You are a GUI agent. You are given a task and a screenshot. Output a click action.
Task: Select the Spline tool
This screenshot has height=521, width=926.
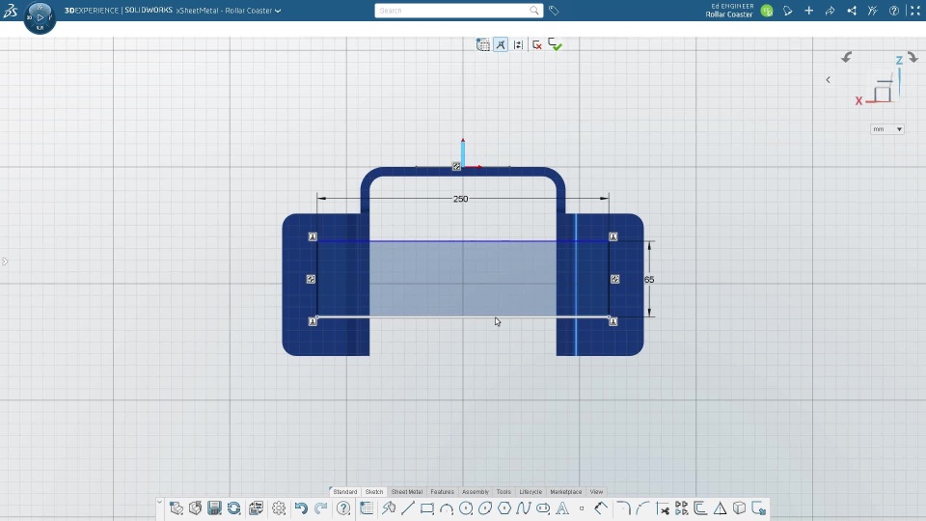(524, 508)
